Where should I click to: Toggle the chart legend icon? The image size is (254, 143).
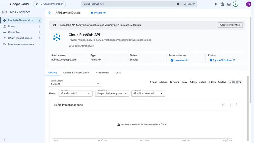pos(223,105)
